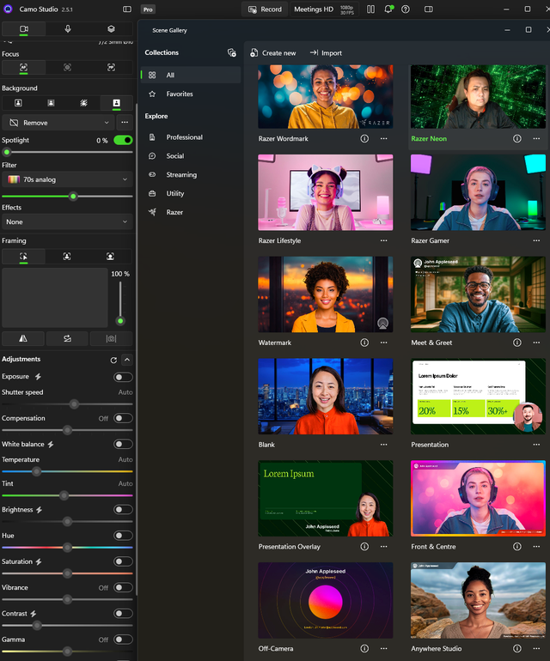Toggle the left sidebar panel icon
550x661 pixels.
127,9
